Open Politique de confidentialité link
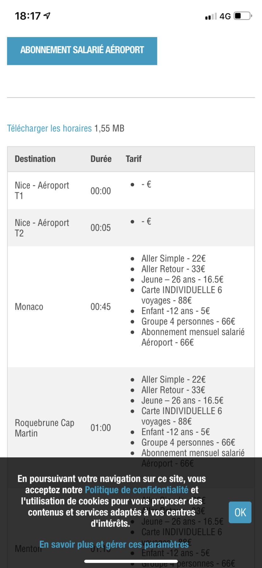Image resolution: width=262 pixels, height=568 pixels. click(136, 490)
